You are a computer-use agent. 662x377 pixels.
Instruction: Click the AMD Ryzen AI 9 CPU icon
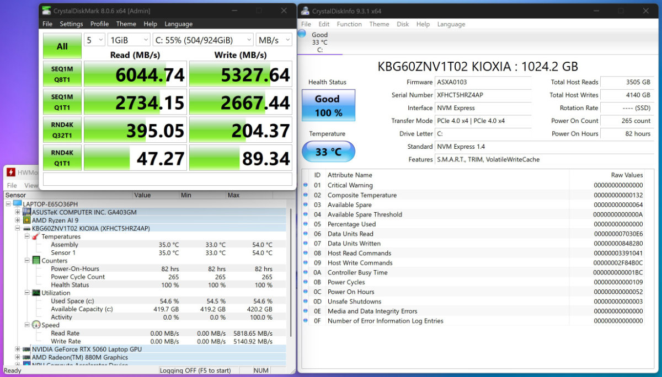(x=27, y=220)
